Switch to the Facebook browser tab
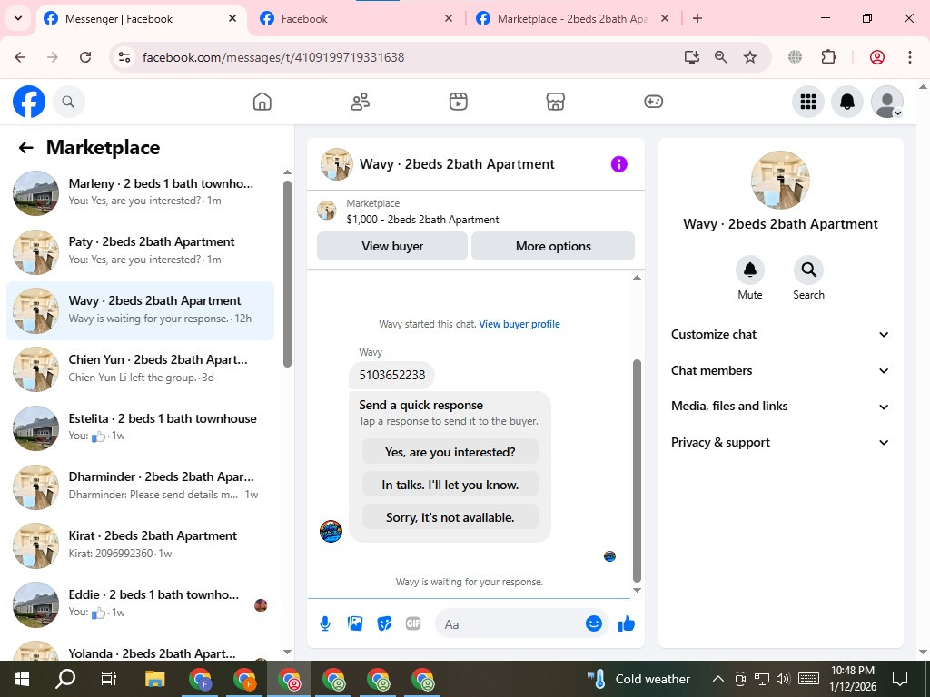The height and width of the screenshot is (697, 930). coord(357,19)
